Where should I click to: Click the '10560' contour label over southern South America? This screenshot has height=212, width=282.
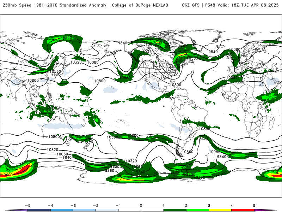click(188, 152)
